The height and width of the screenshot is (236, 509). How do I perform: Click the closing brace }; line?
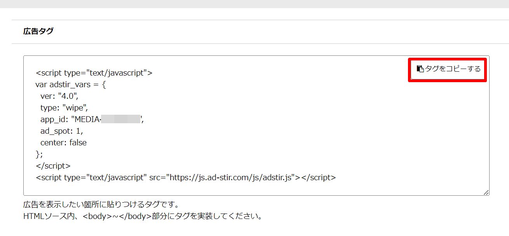point(39,154)
